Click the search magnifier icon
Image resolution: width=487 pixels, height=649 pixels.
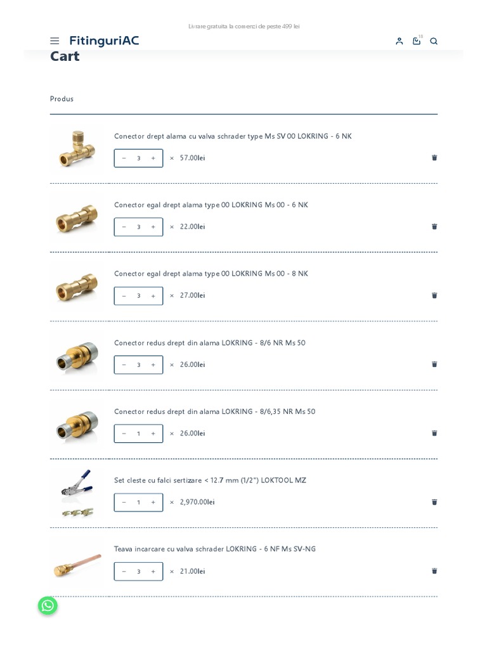(434, 41)
